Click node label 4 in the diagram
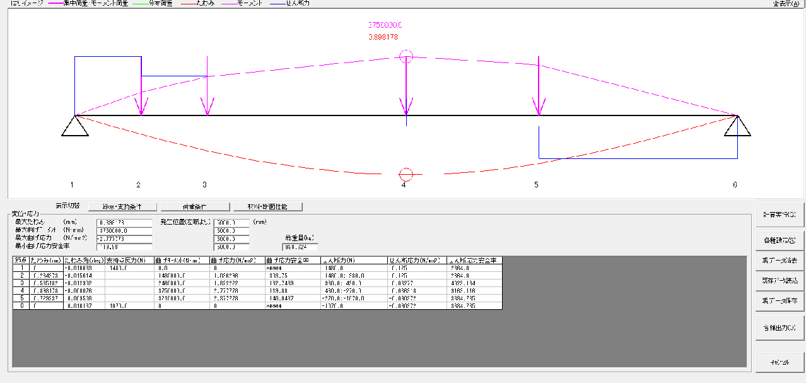Image resolution: width=806 pixels, height=383 pixels. (x=404, y=185)
